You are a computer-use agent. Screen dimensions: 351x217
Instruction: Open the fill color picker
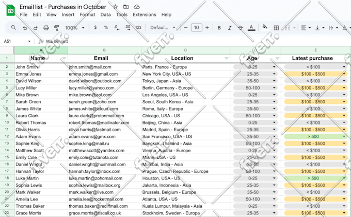tap(265, 27)
